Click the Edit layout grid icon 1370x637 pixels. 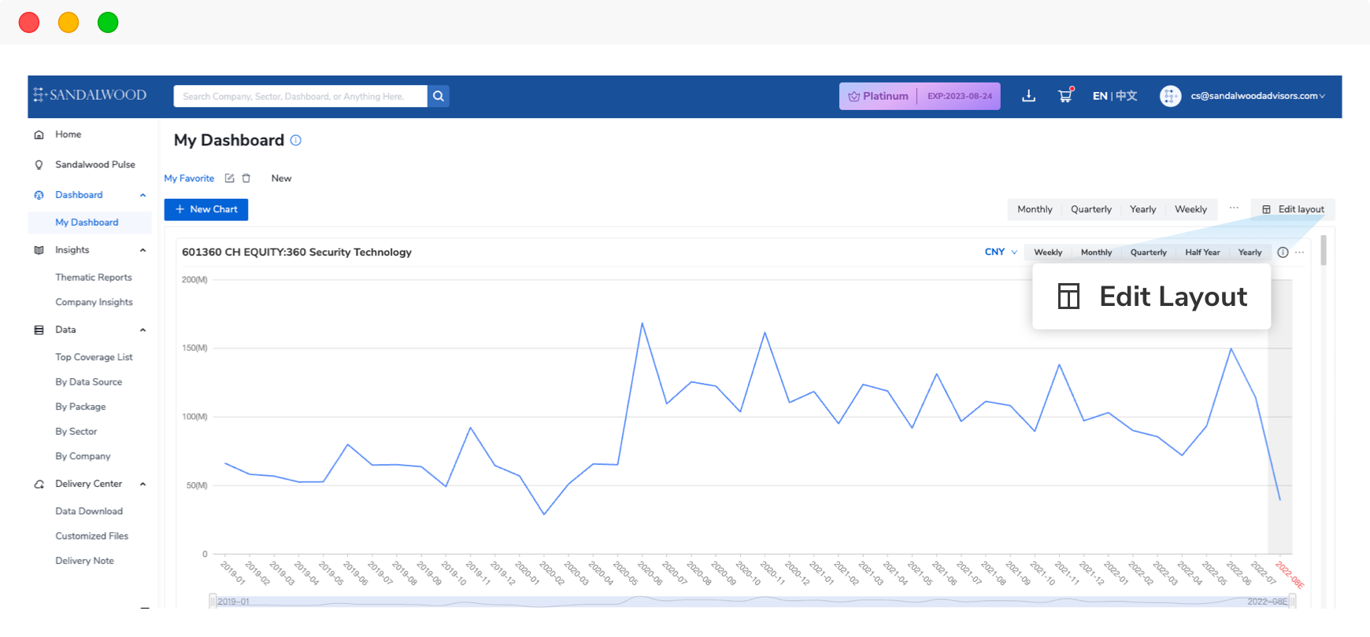click(1266, 209)
